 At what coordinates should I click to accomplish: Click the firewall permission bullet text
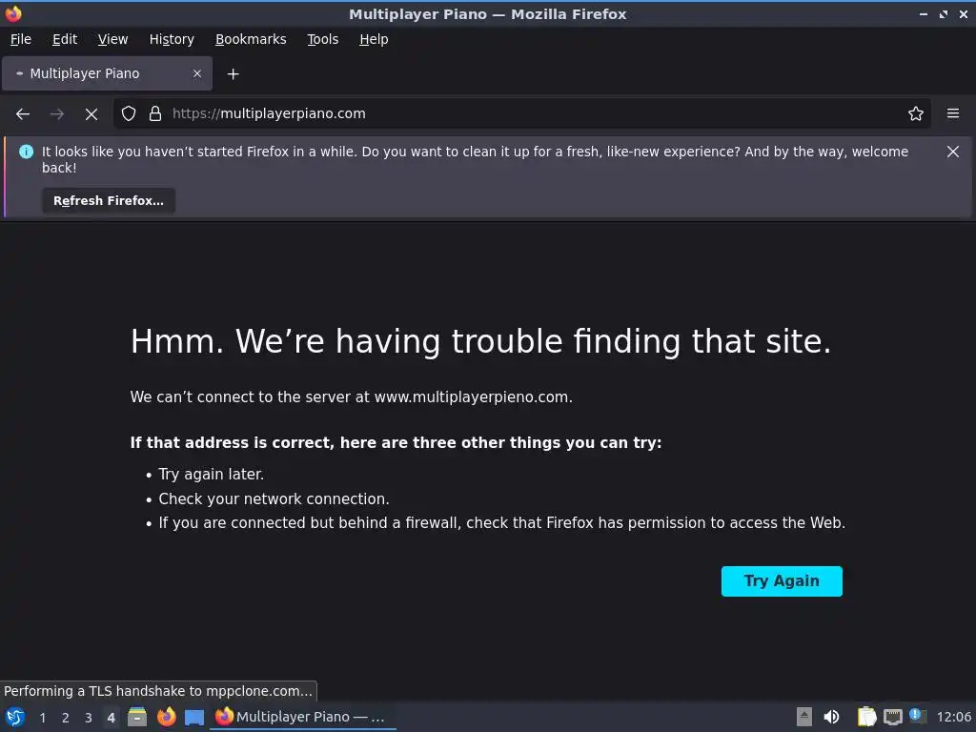(501, 523)
